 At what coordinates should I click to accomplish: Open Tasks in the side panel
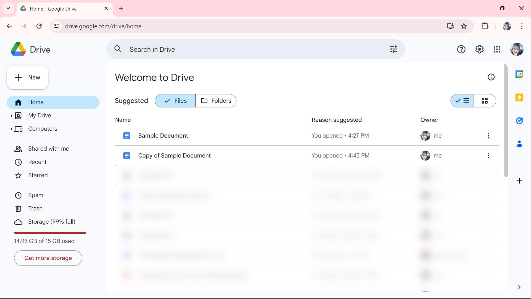click(520, 121)
